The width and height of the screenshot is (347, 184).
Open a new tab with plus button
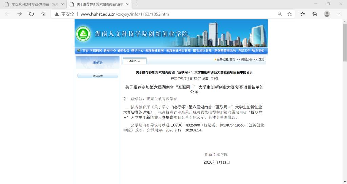click(x=136, y=4)
